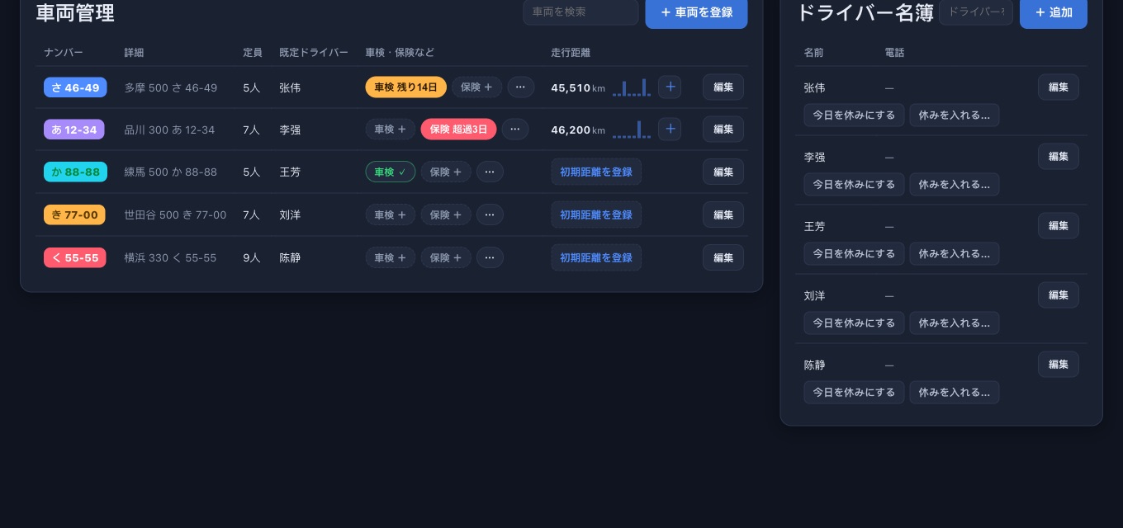Image resolution: width=1123 pixels, height=528 pixels.
Task: Register initial mileage for き 77-00
Action: (x=596, y=214)
